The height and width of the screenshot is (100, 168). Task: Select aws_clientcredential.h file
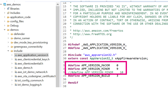pos(30,63)
